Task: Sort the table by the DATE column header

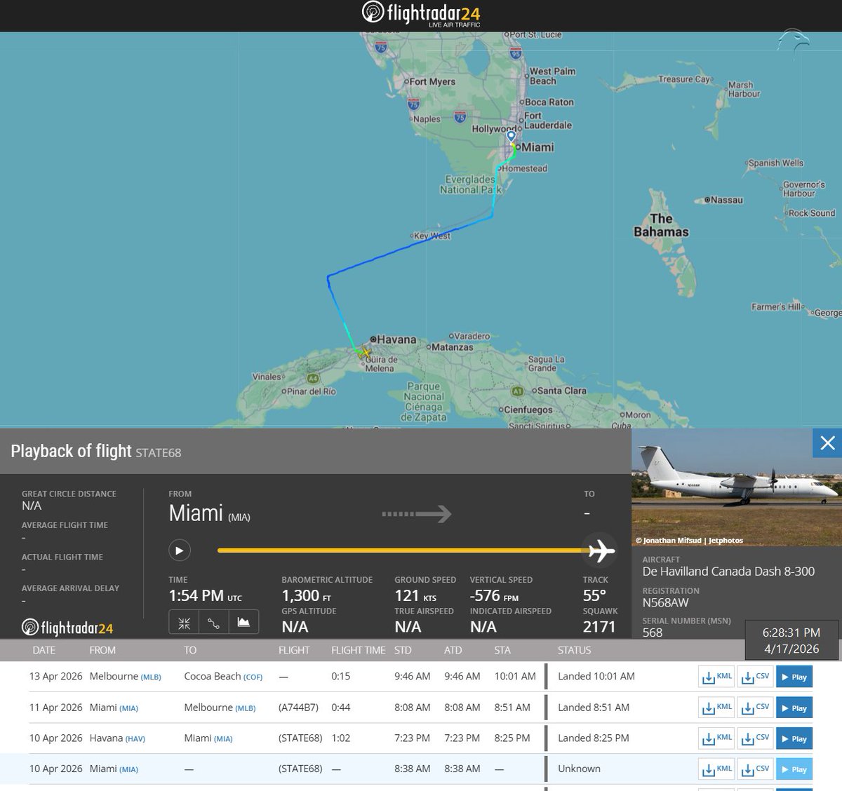Action: click(x=44, y=650)
